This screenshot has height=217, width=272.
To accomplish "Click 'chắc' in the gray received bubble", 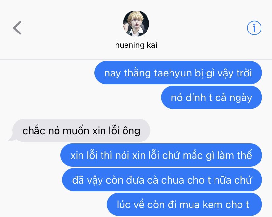I will point(34,131).
